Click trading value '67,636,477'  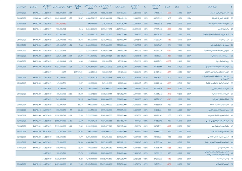pos(158,13)
